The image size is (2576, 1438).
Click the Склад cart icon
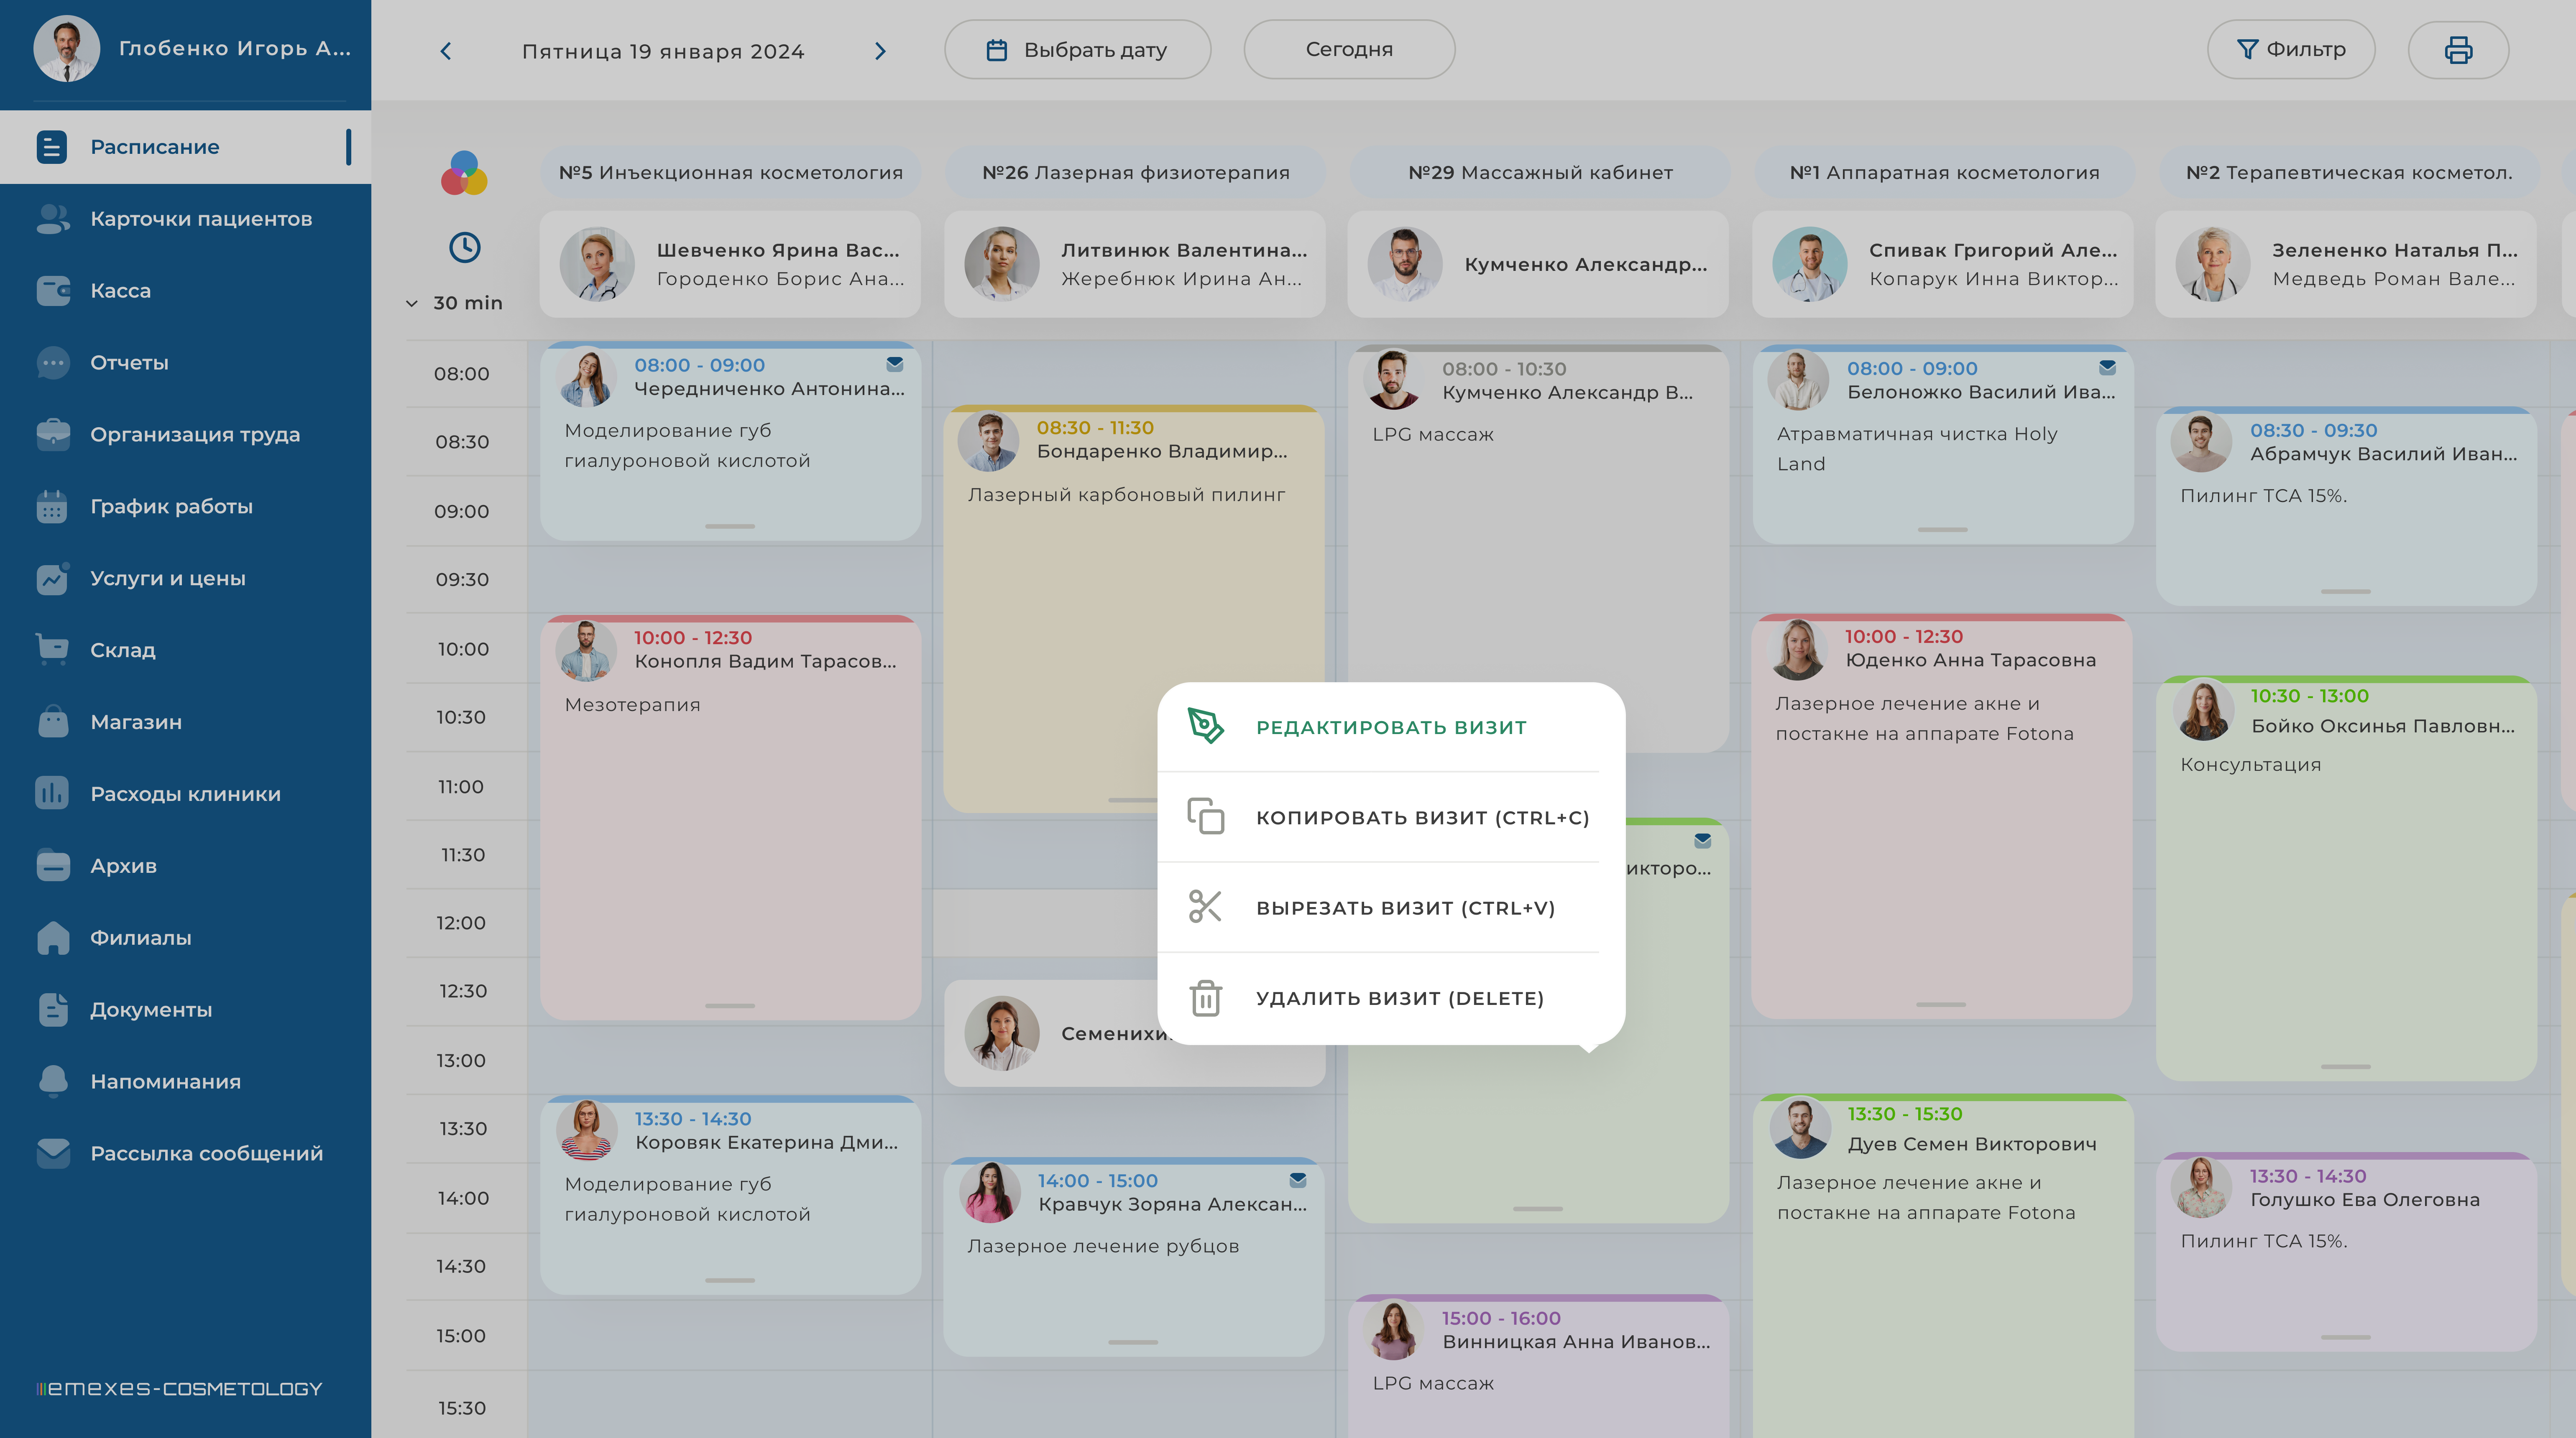[x=52, y=650]
